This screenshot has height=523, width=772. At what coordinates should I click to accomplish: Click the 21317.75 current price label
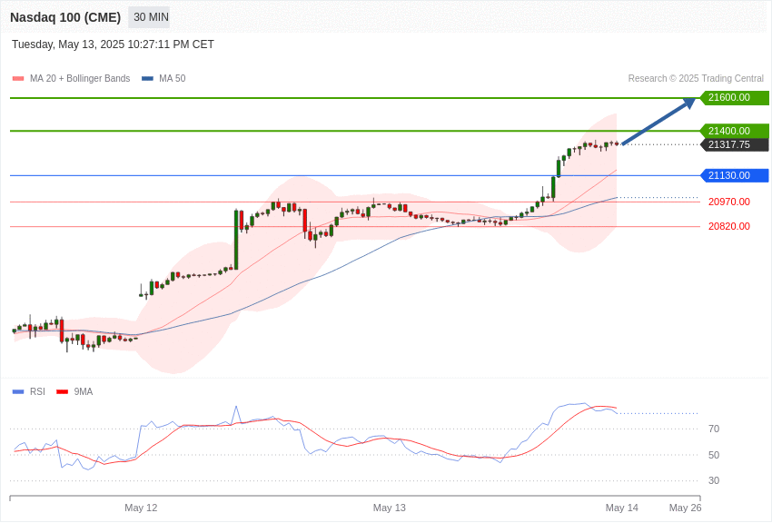tap(735, 144)
